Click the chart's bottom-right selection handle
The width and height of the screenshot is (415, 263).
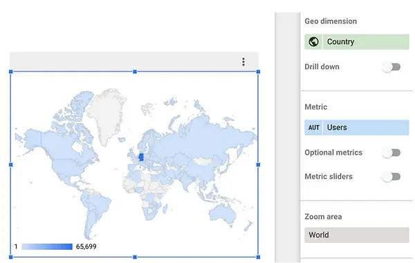point(258,257)
